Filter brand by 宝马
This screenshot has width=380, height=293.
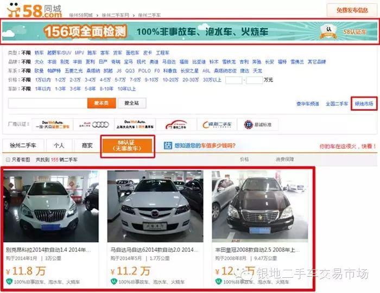(128, 62)
